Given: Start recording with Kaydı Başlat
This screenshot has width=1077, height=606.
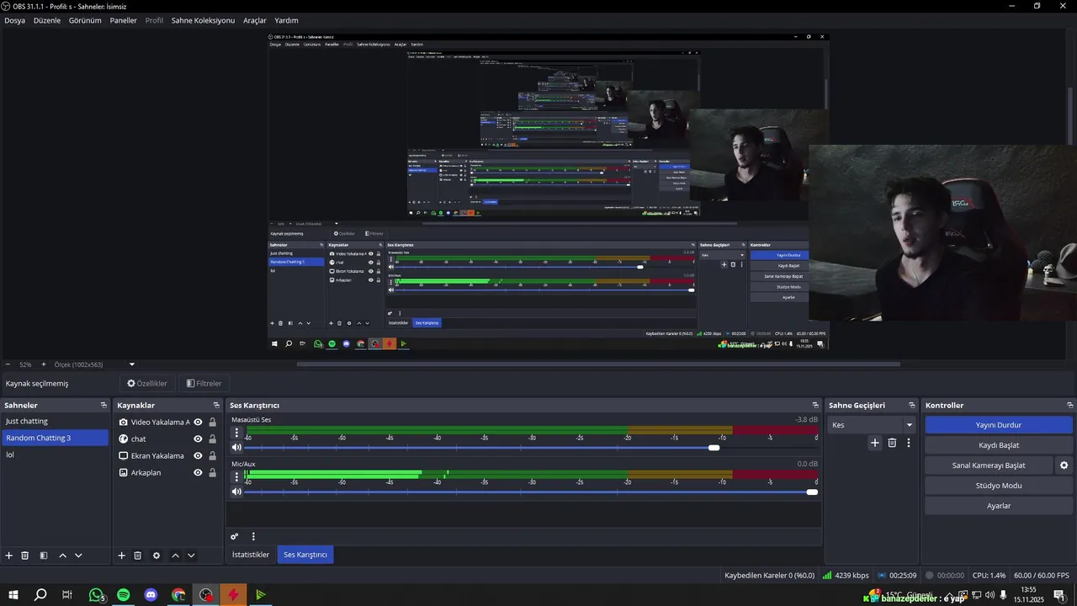Looking at the screenshot, I should [x=998, y=445].
